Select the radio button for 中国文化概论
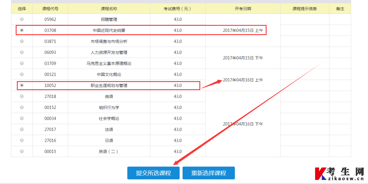Image resolution: width=368 pixels, height=184 pixels. (x=22, y=74)
